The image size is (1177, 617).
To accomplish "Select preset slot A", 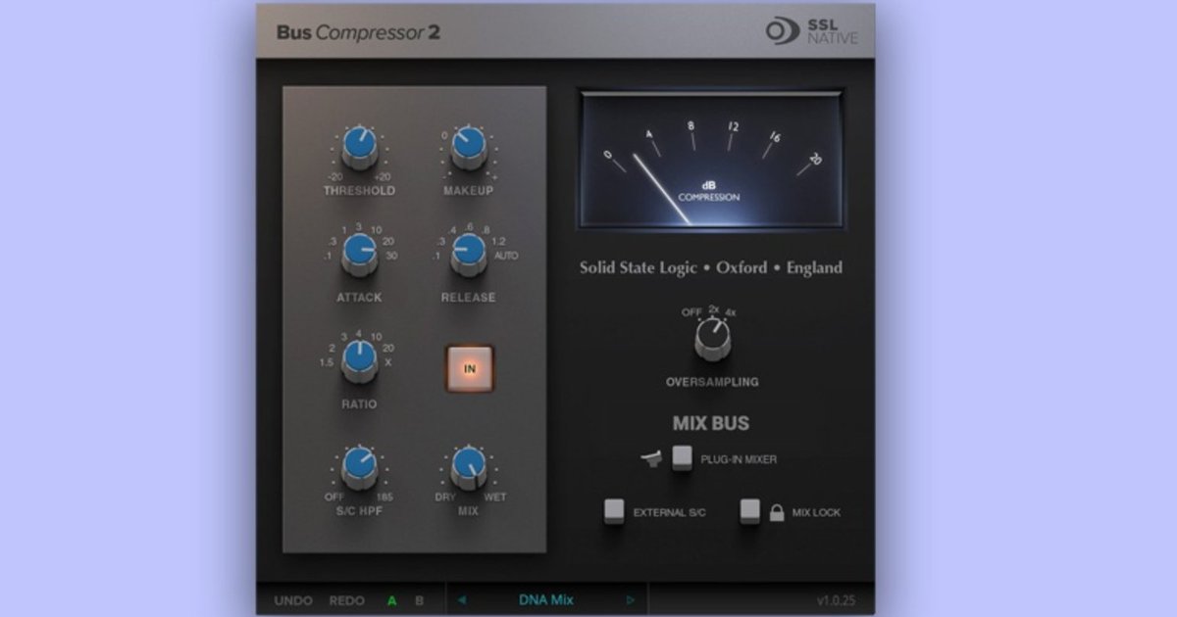I will (391, 600).
